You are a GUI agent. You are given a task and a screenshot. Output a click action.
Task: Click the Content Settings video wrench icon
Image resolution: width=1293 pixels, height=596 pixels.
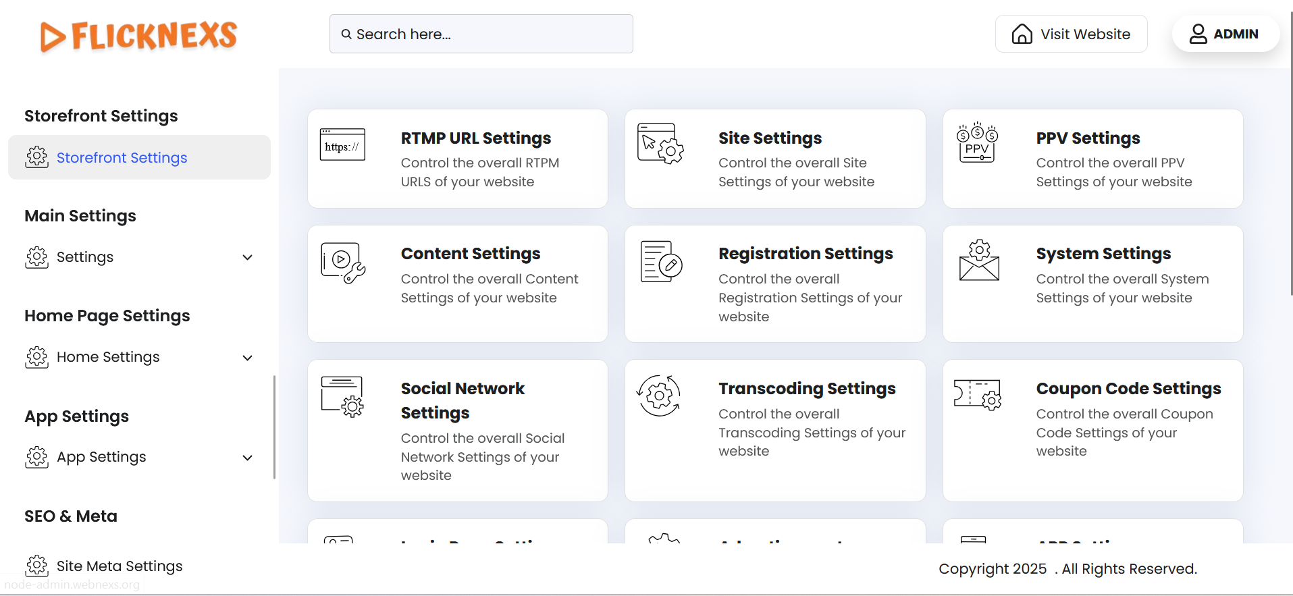pos(342,263)
